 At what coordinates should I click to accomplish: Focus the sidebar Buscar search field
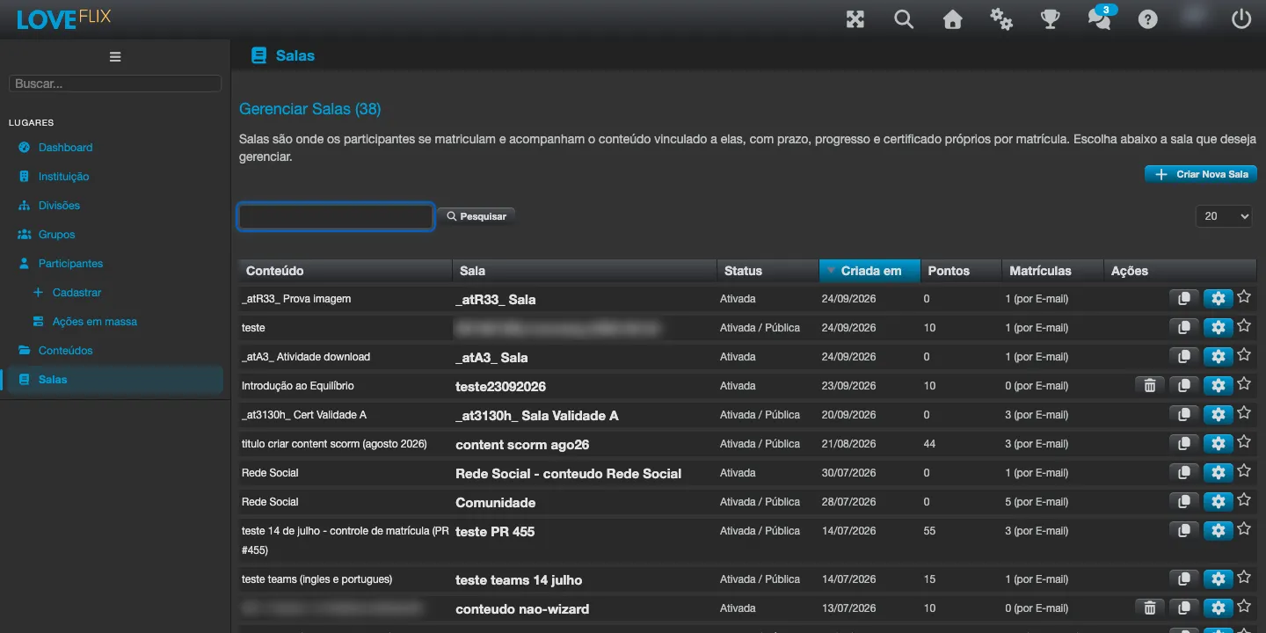tap(115, 84)
